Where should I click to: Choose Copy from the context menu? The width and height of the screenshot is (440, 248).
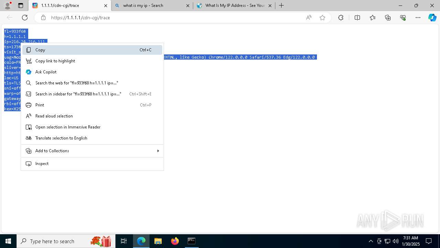click(x=92, y=50)
